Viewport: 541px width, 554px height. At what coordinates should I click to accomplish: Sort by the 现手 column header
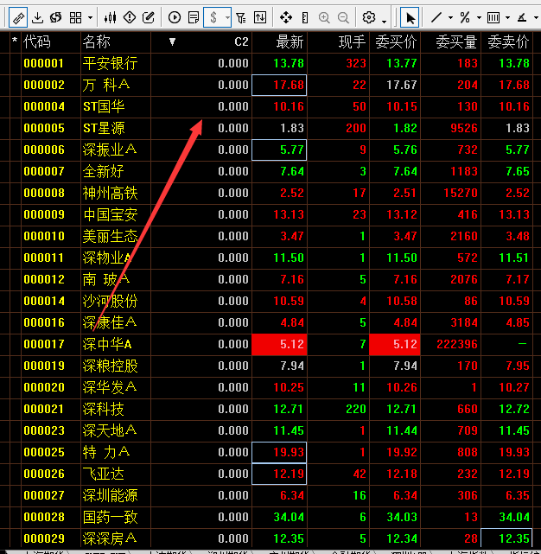point(352,42)
